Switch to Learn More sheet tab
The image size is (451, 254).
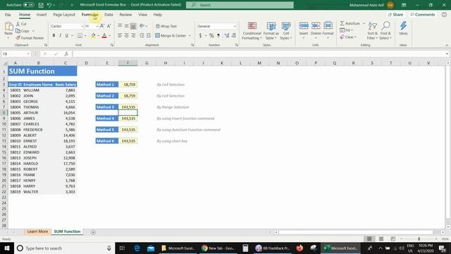37,231
